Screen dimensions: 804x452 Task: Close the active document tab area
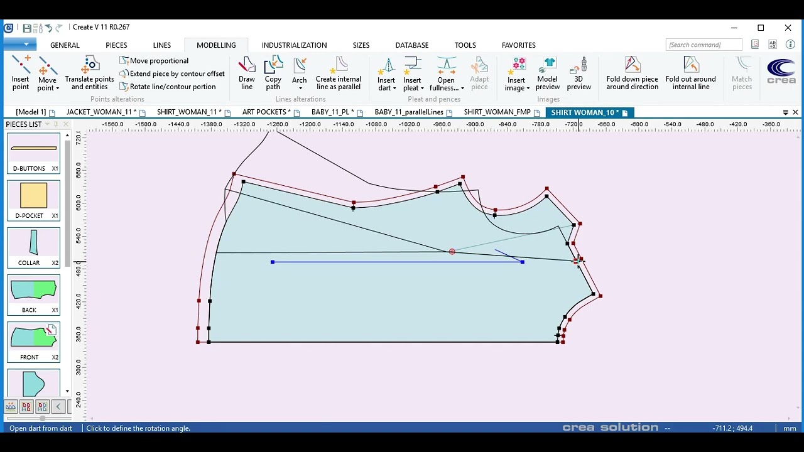pos(795,112)
